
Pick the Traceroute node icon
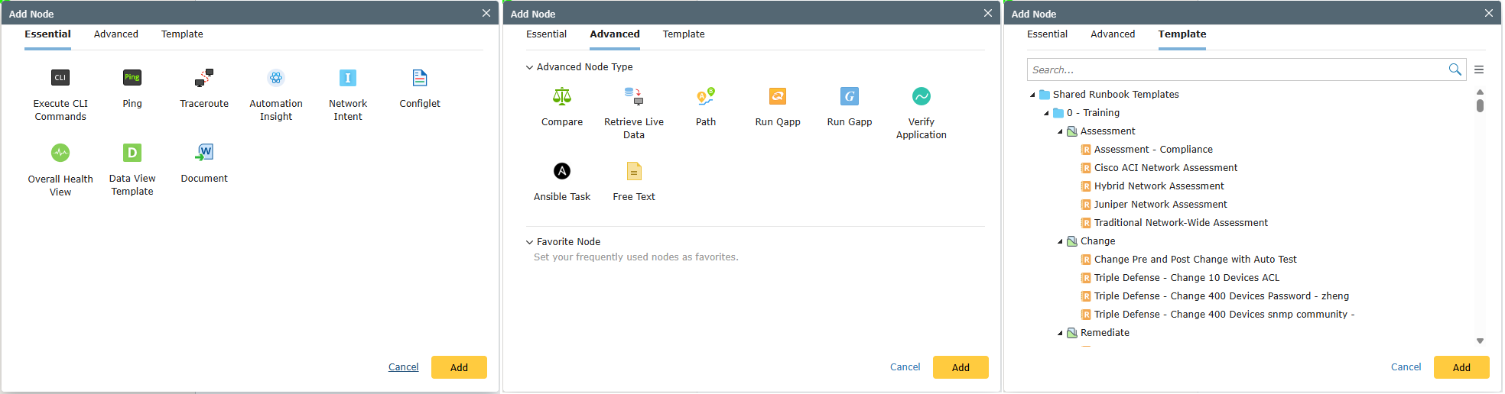coord(204,78)
